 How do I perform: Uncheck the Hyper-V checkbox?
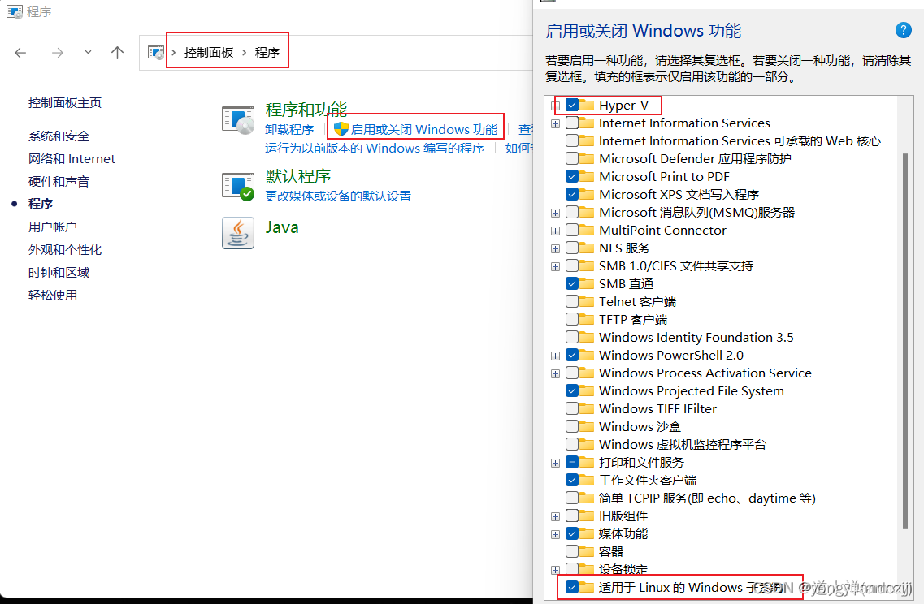(571, 105)
